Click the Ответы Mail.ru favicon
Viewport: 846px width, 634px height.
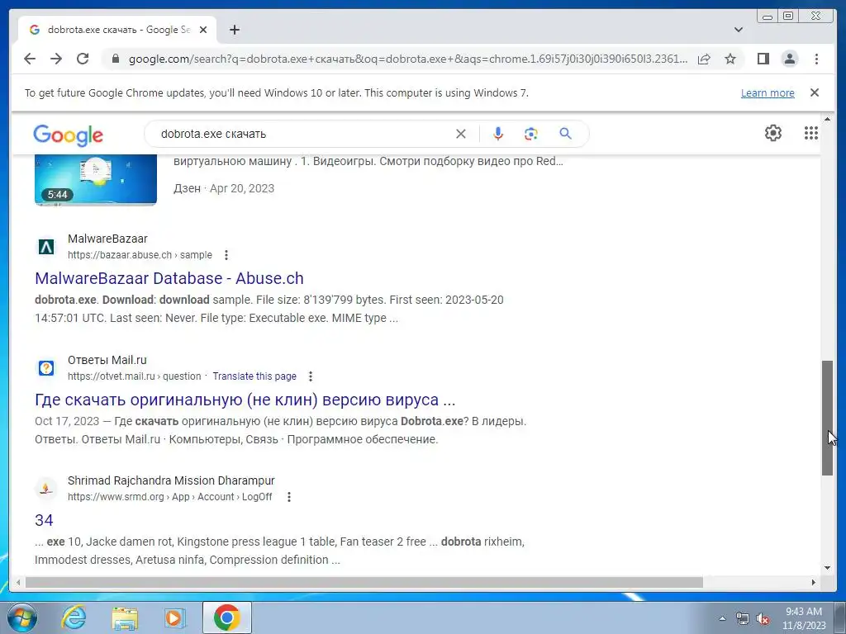click(46, 368)
